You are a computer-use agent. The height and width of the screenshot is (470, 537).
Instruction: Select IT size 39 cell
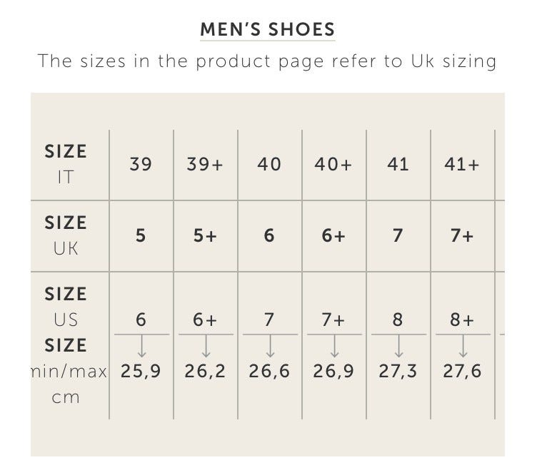141,164
